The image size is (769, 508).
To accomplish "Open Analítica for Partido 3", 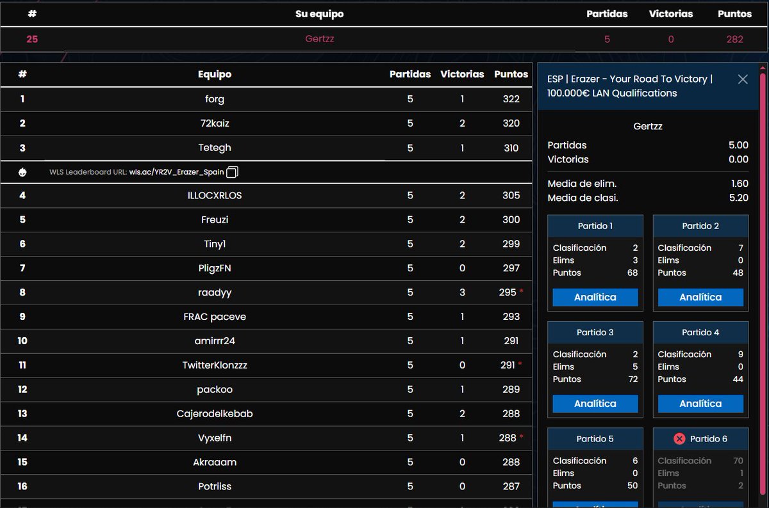I will click(595, 404).
